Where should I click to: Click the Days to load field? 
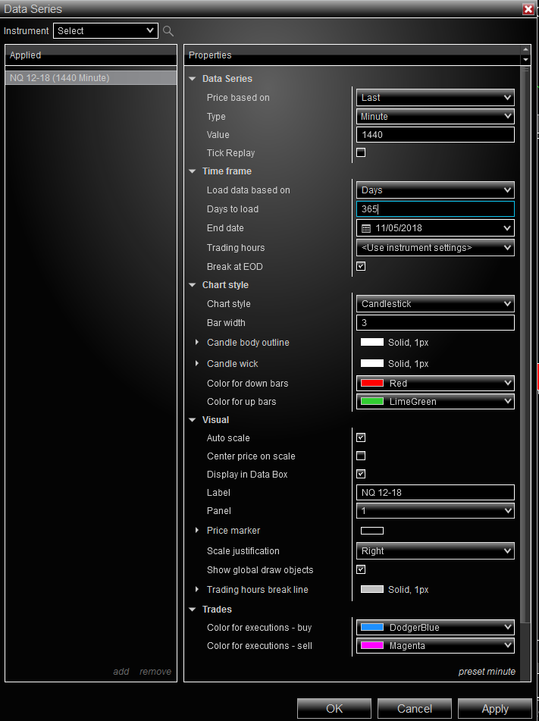point(435,209)
